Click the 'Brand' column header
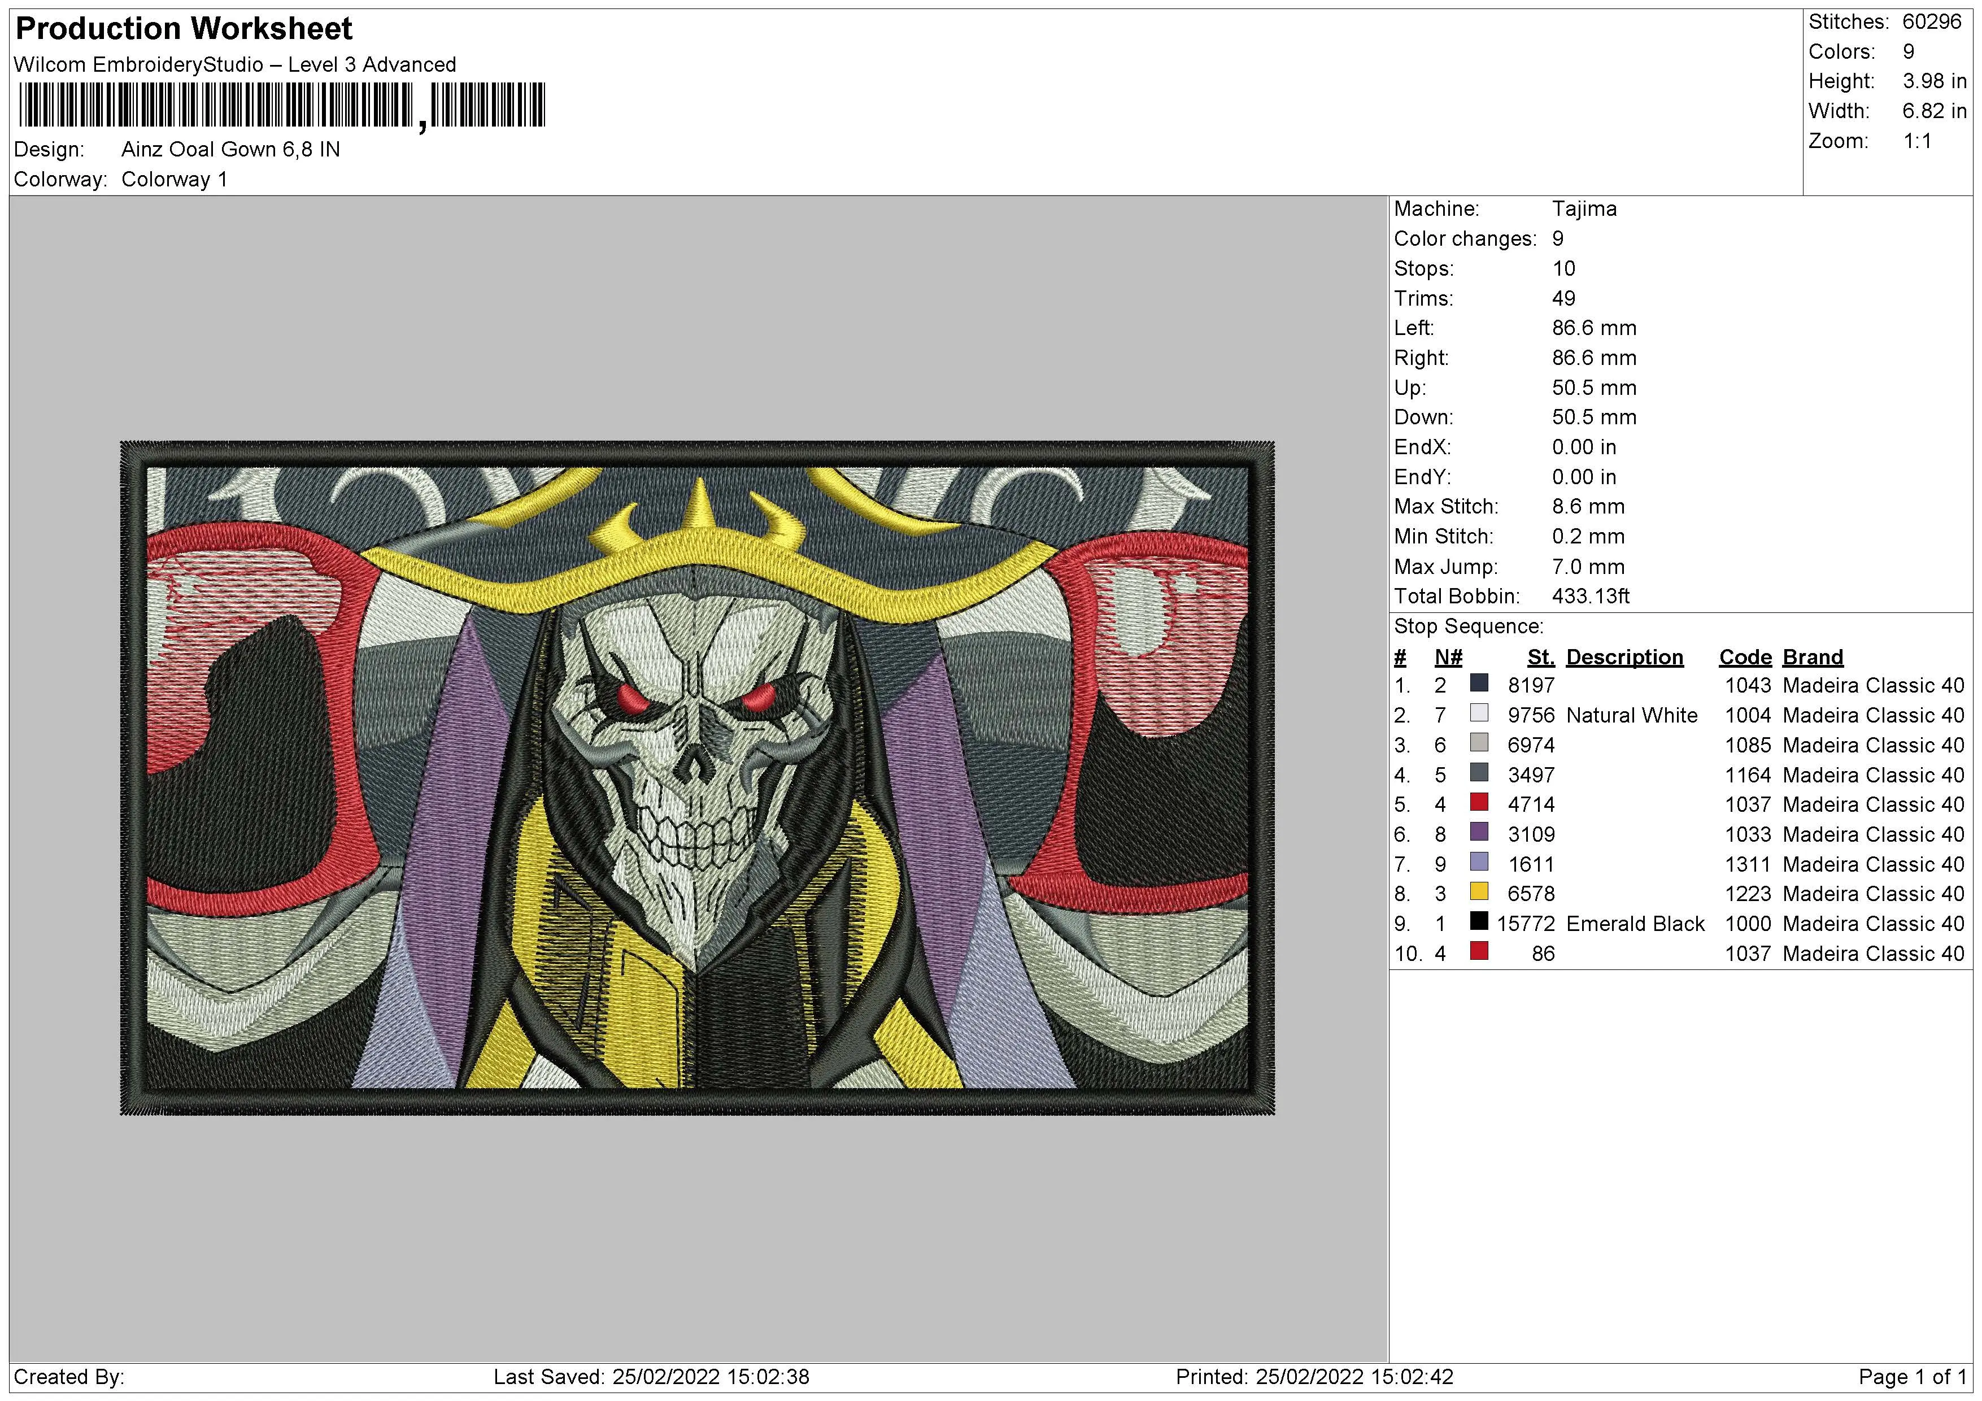Viewport: 1982px width, 1401px height. pyautogui.click(x=1813, y=658)
